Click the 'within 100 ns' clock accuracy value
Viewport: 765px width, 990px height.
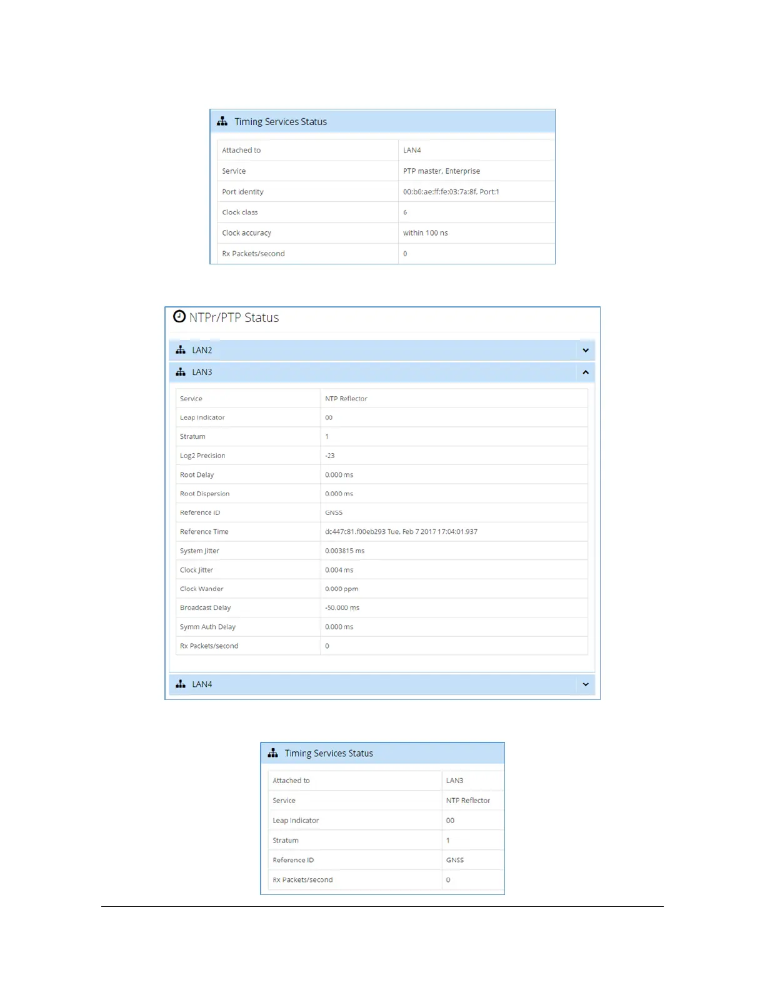click(425, 232)
